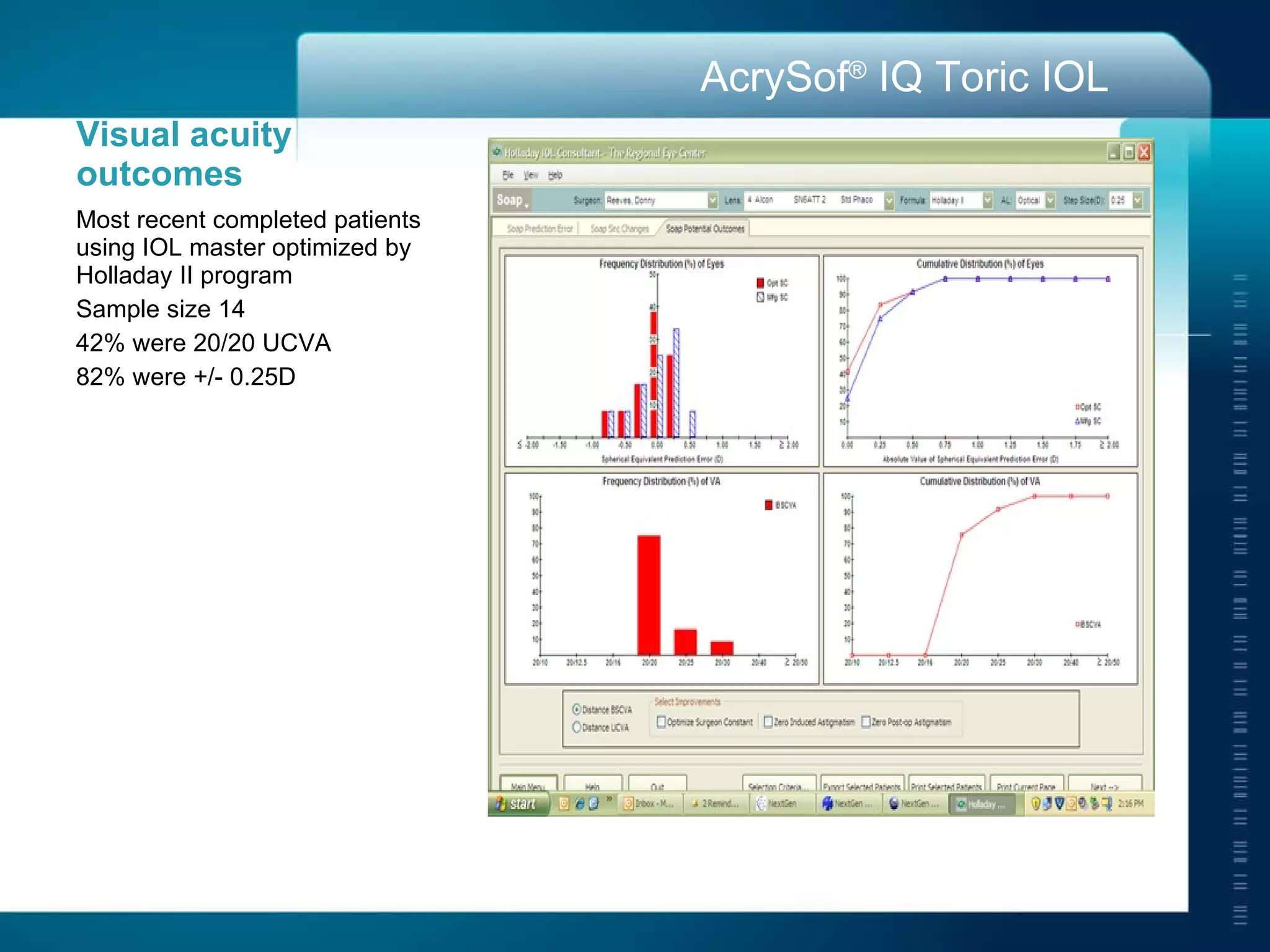Check Zero Induced Astigmatism option

pos(768,721)
